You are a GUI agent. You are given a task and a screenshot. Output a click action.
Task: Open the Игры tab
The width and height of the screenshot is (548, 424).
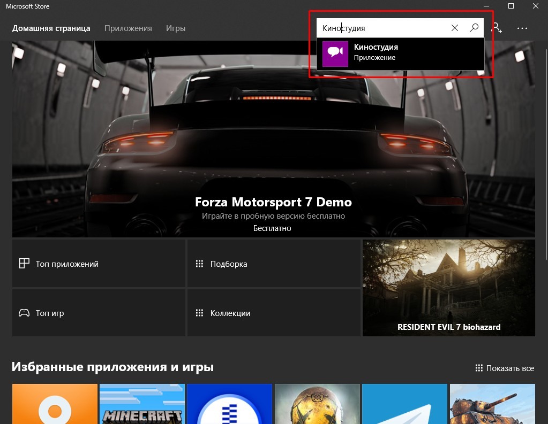(x=176, y=28)
